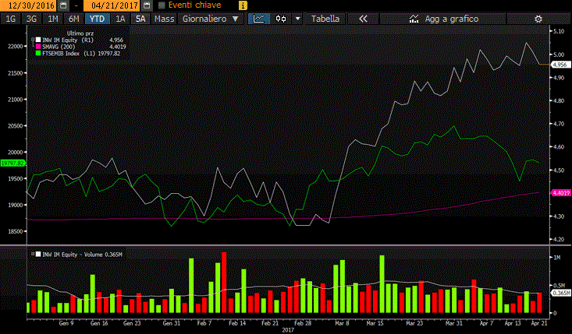This screenshot has width=572, height=334.
Task: Click the yellow info icon
Action: (244, 5)
